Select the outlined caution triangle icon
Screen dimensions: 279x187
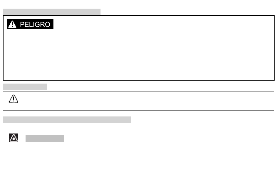(x=13, y=99)
